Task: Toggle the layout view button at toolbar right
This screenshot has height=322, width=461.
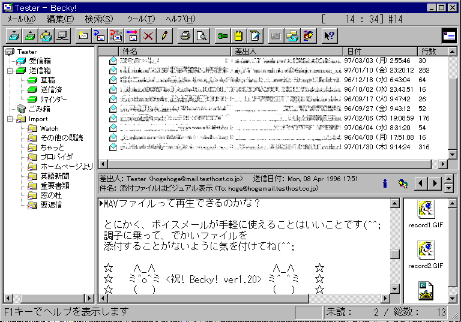Action: click(x=448, y=36)
